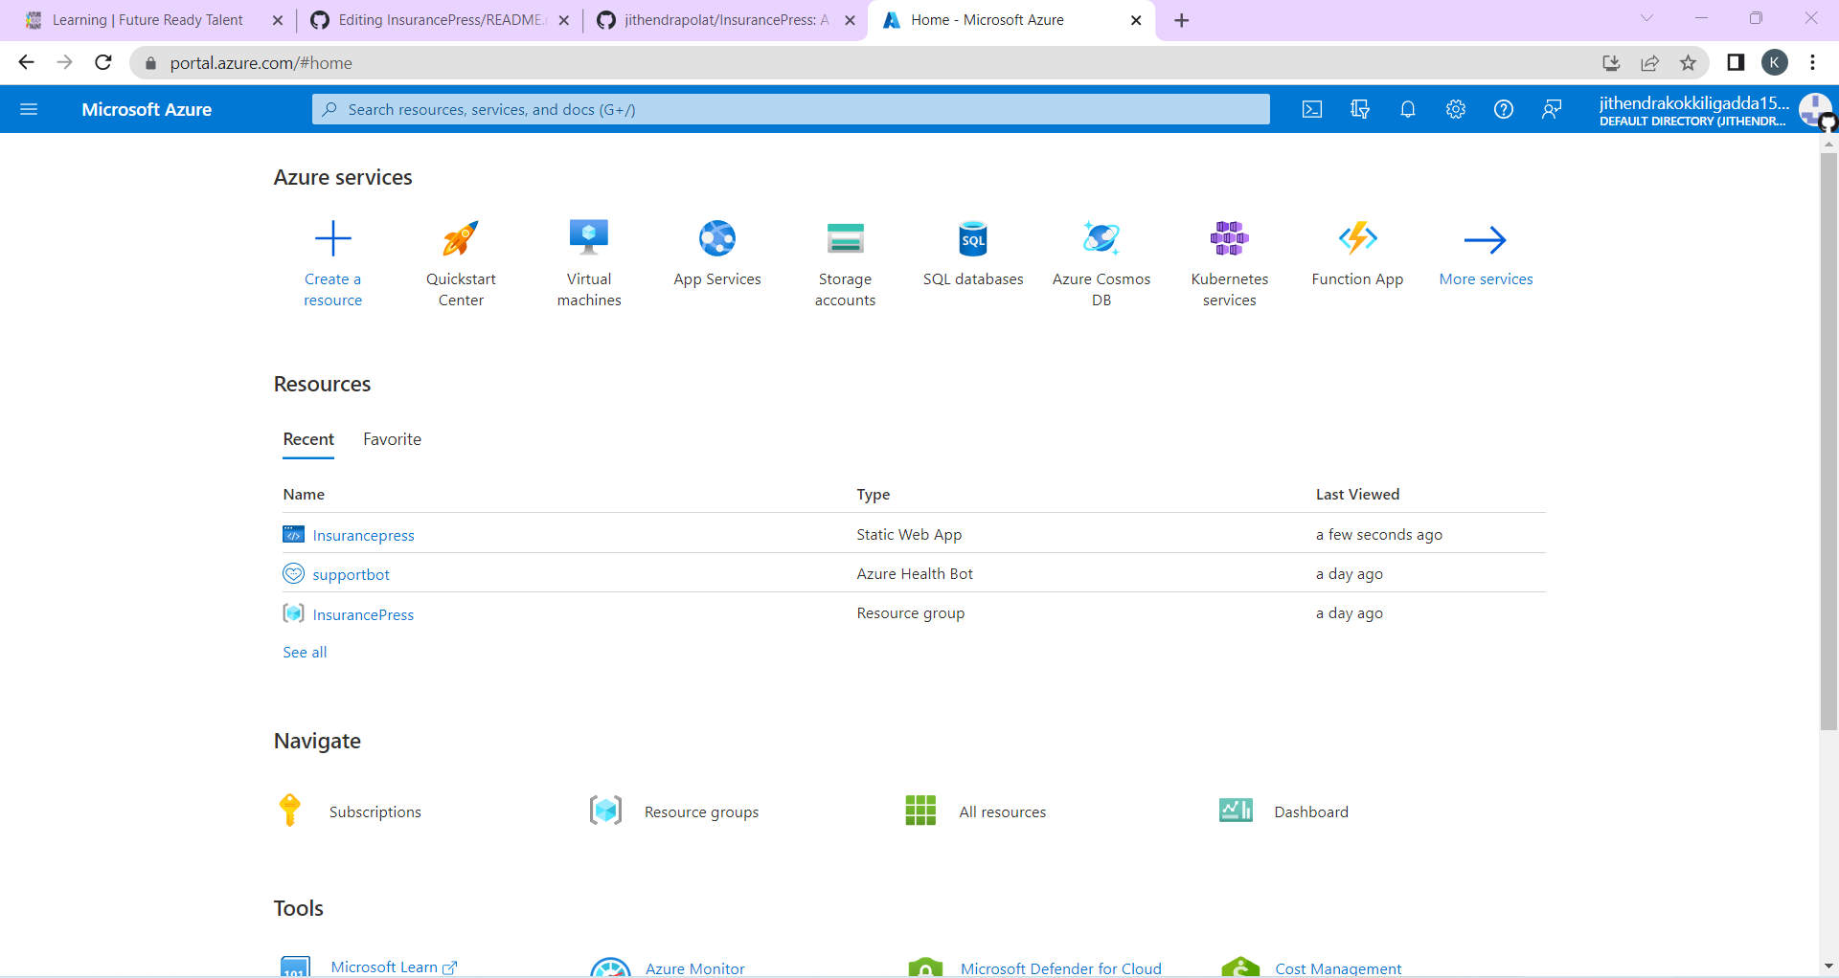Open Quickstart Center rocket icon
Image resolution: width=1839 pixels, height=978 pixels.
point(461,238)
